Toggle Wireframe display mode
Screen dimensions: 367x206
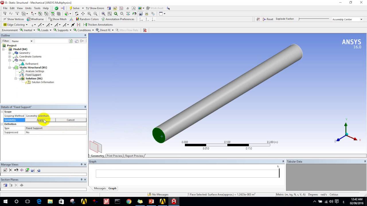35,19
